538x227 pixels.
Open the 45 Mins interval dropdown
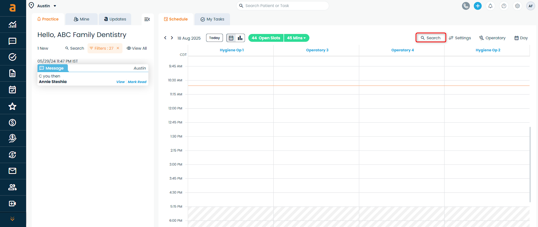pyautogui.click(x=296, y=38)
